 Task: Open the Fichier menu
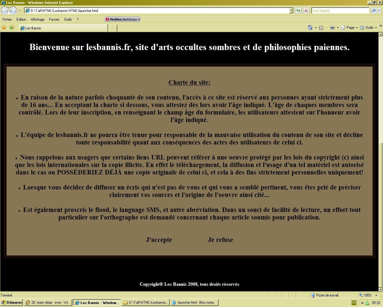coord(7,19)
